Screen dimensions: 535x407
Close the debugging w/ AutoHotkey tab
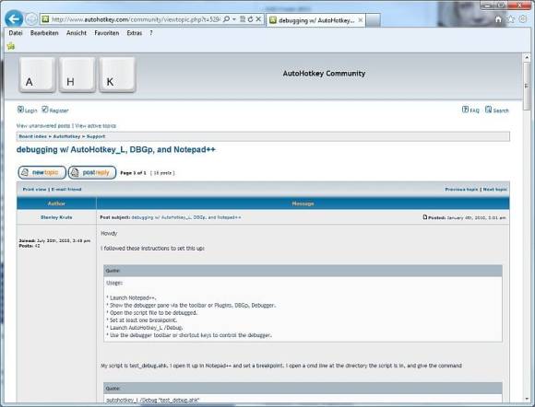click(361, 20)
